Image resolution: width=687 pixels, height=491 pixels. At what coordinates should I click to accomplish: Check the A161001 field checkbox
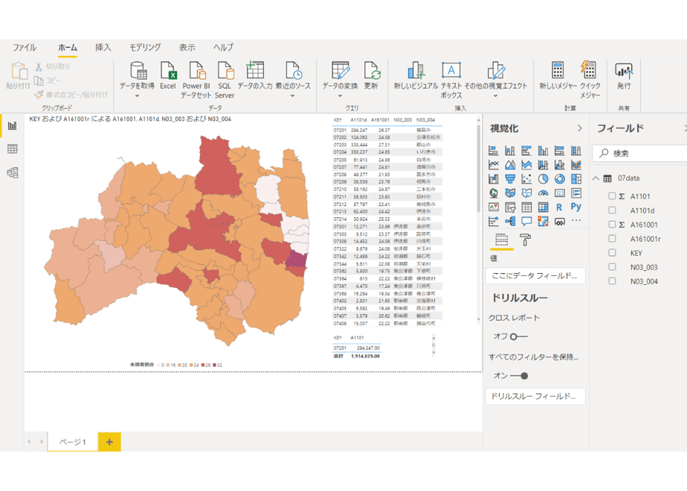point(612,225)
